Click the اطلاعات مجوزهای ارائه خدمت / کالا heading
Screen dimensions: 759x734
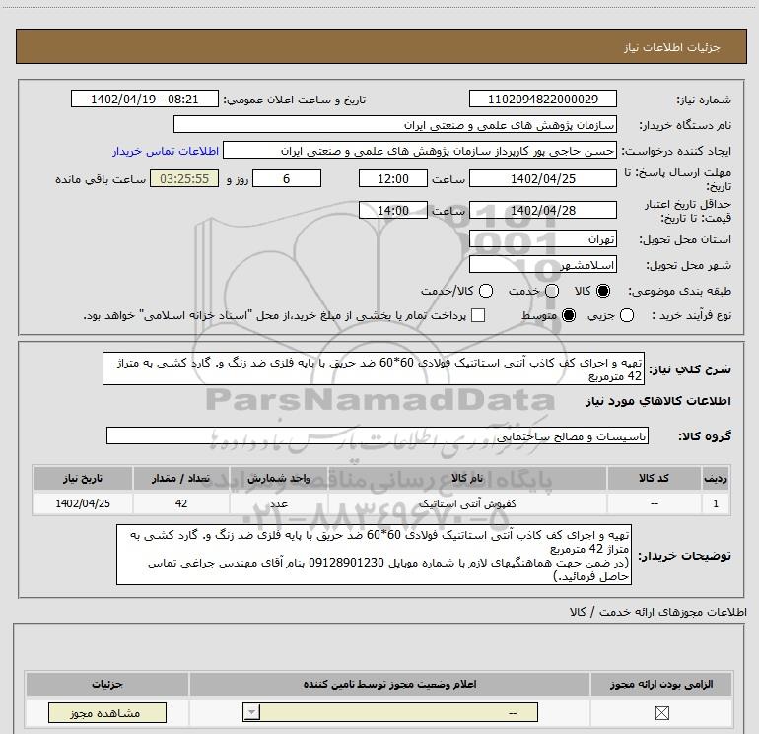tap(658, 612)
